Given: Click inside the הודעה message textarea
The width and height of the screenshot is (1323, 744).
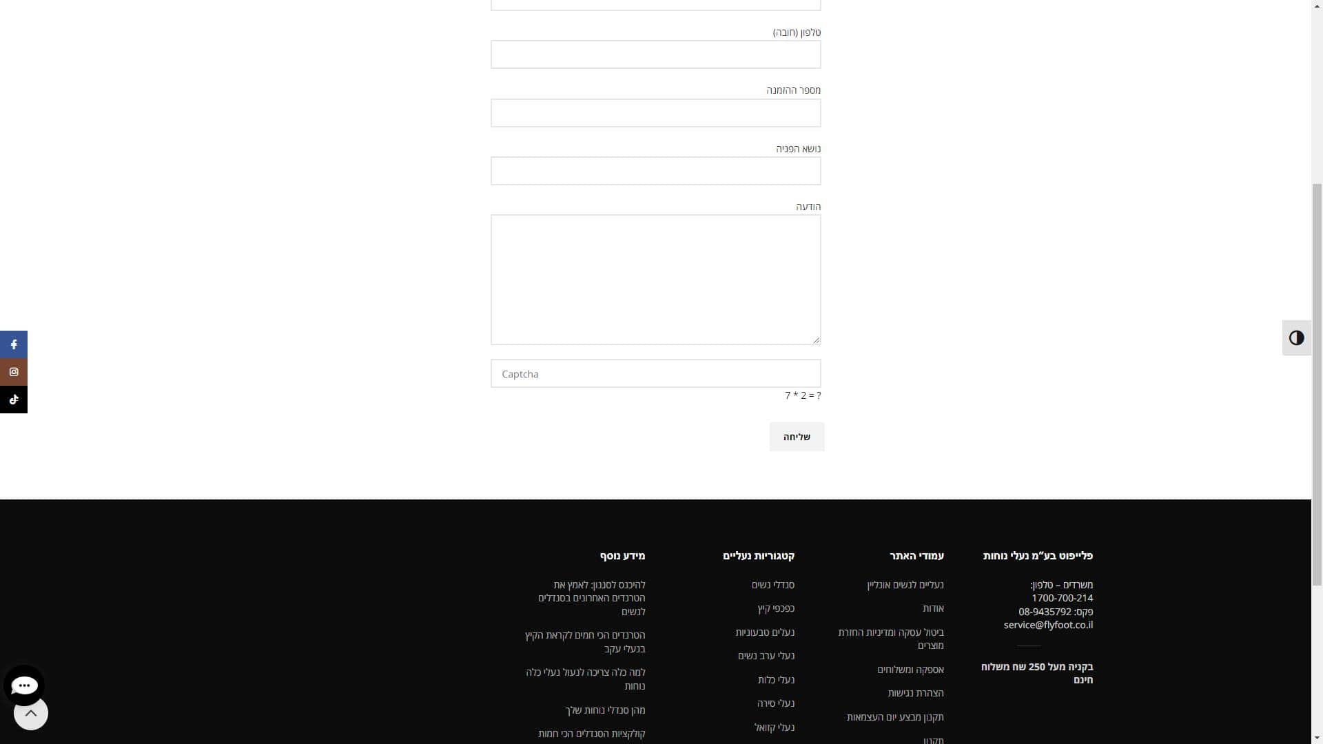Looking at the screenshot, I should (x=655, y=280).
